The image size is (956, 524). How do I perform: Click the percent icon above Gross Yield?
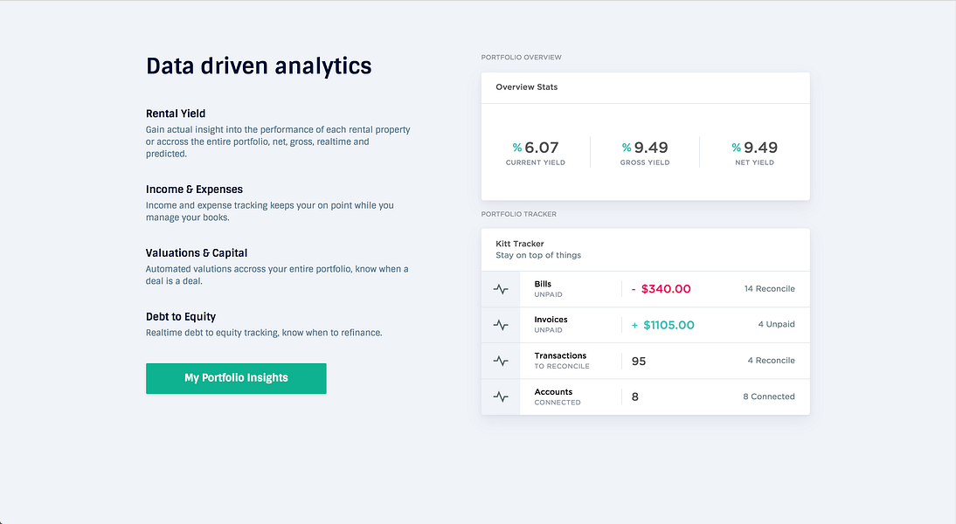tap(627, 148)
